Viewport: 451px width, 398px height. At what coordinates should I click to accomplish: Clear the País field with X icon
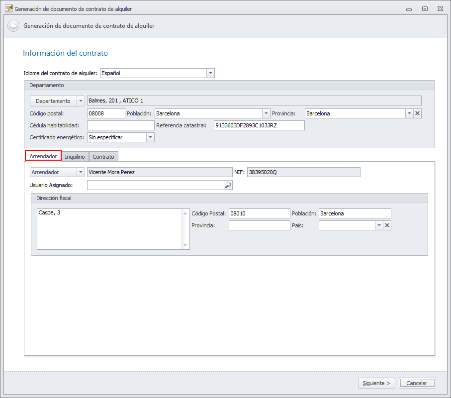[387, 225]
